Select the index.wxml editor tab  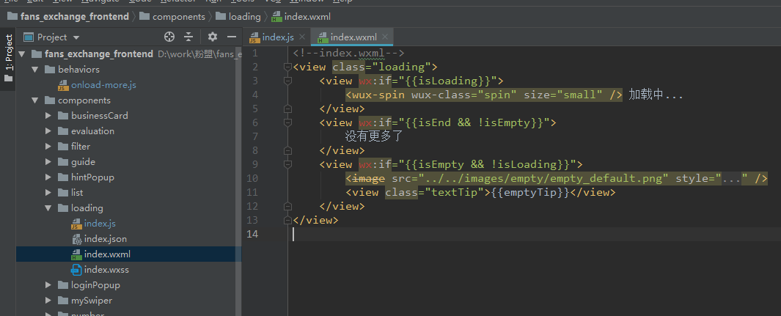click(353, 37)
